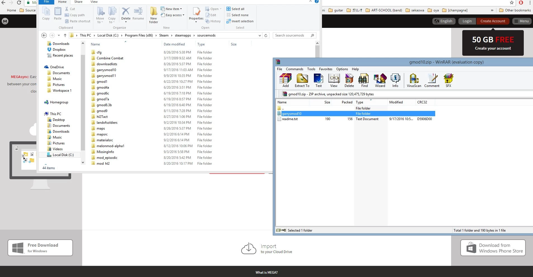The height and width of the screenshot is (277, 533).
Task: Click the WinRAR Delete icon
Action: pyautogui.click(x=349, y=81)
